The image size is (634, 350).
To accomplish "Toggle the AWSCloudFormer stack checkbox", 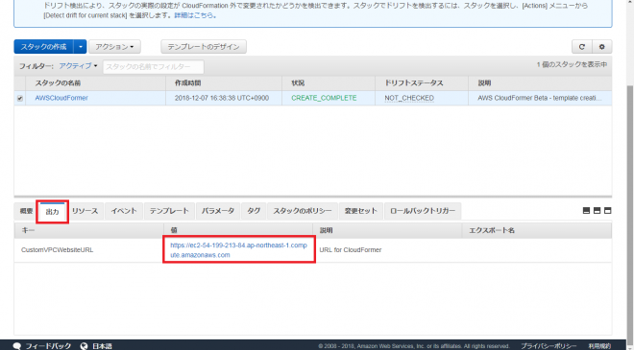I will 20,98.
